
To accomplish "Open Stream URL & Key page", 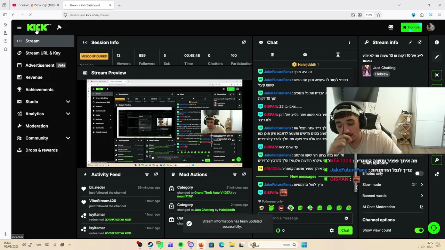I will (44, 53).
